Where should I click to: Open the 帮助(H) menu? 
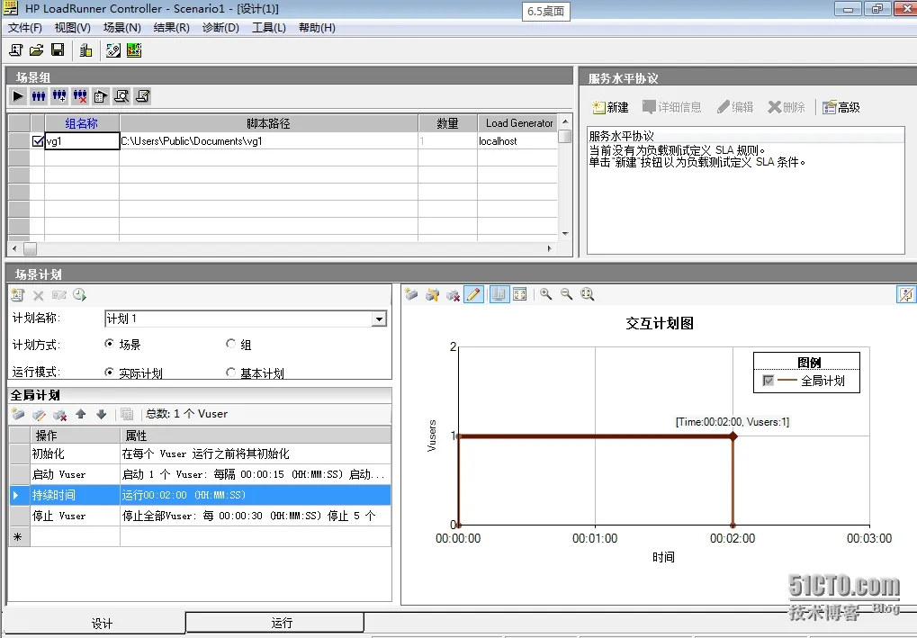tap(317, 28)
